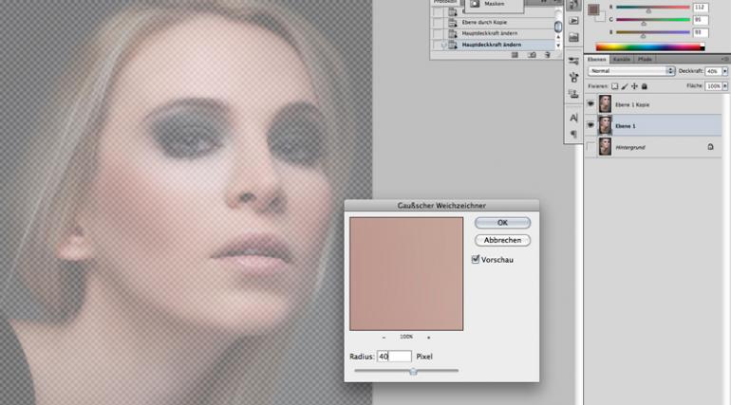
Task: Click the lock position move icon
Action: click(x=633, y=85)
